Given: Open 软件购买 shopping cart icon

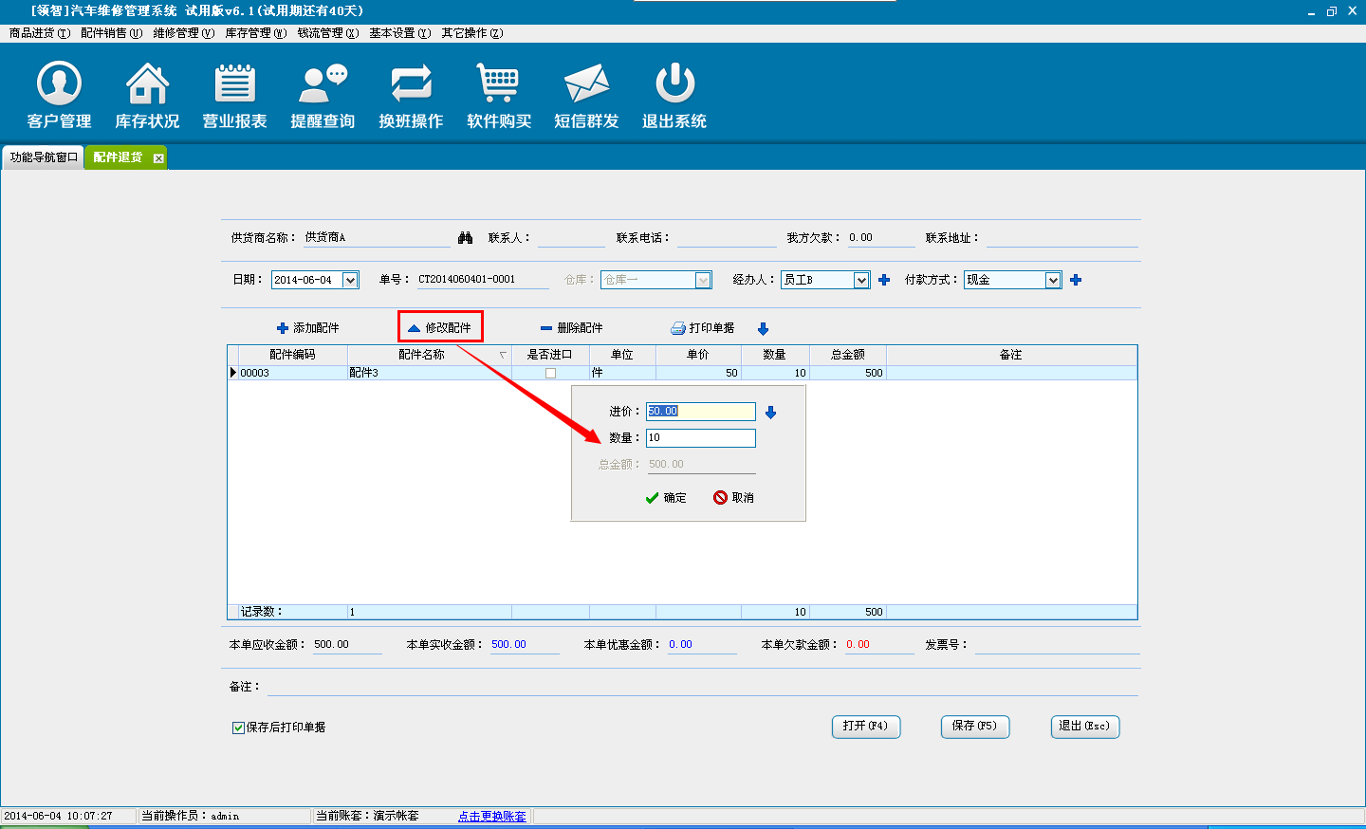Looking at the screenshot, I should pos(498,84).
